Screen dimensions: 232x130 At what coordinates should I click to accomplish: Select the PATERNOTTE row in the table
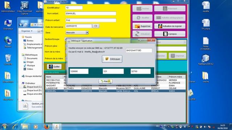click(115, 83)
